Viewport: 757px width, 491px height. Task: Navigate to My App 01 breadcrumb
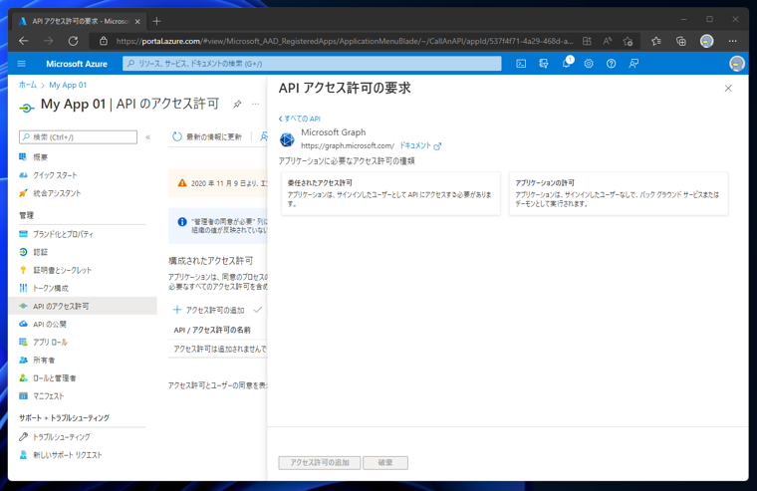68,85
